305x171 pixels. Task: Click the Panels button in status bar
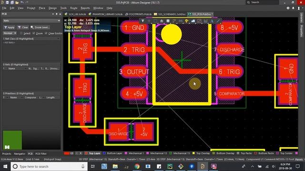point(299,160)
